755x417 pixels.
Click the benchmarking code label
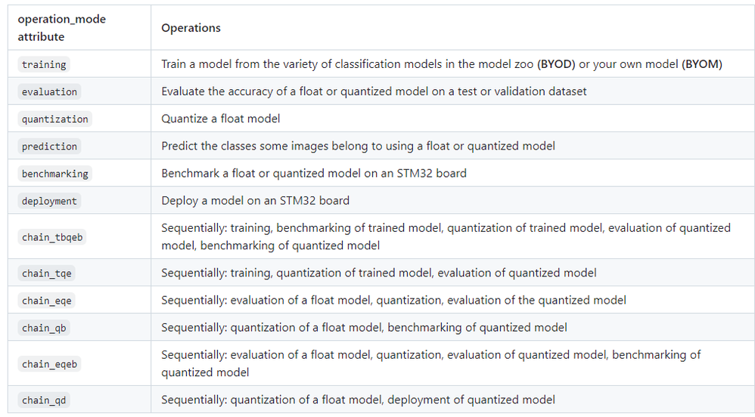click(55, 173)
